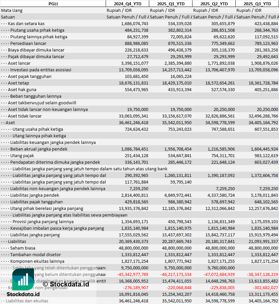This screenshot has width=279, height=304.
Task: Select Aset takberwujud selain goodwill label
Action: (x=42, y=103)
